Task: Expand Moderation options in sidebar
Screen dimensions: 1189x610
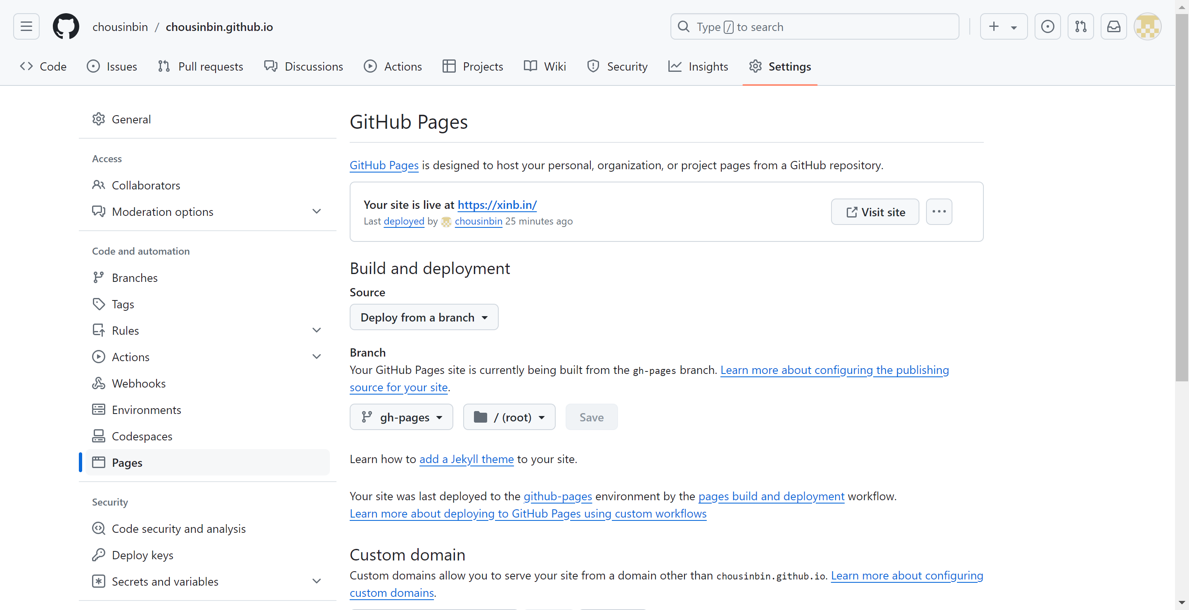Action: (316, 211)
